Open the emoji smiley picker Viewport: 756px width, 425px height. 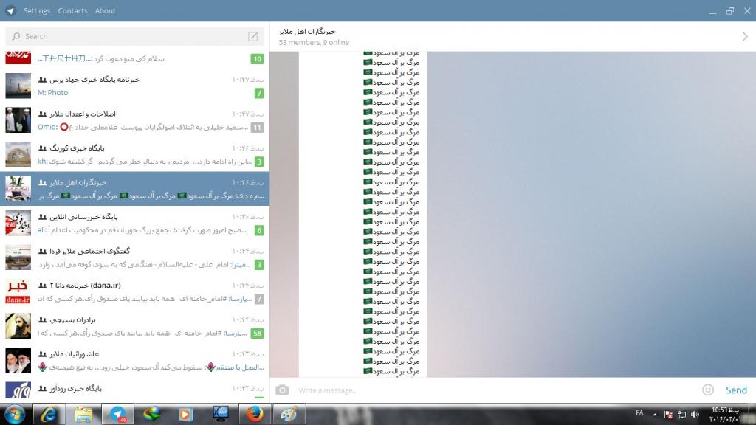[x=708, y=390]
